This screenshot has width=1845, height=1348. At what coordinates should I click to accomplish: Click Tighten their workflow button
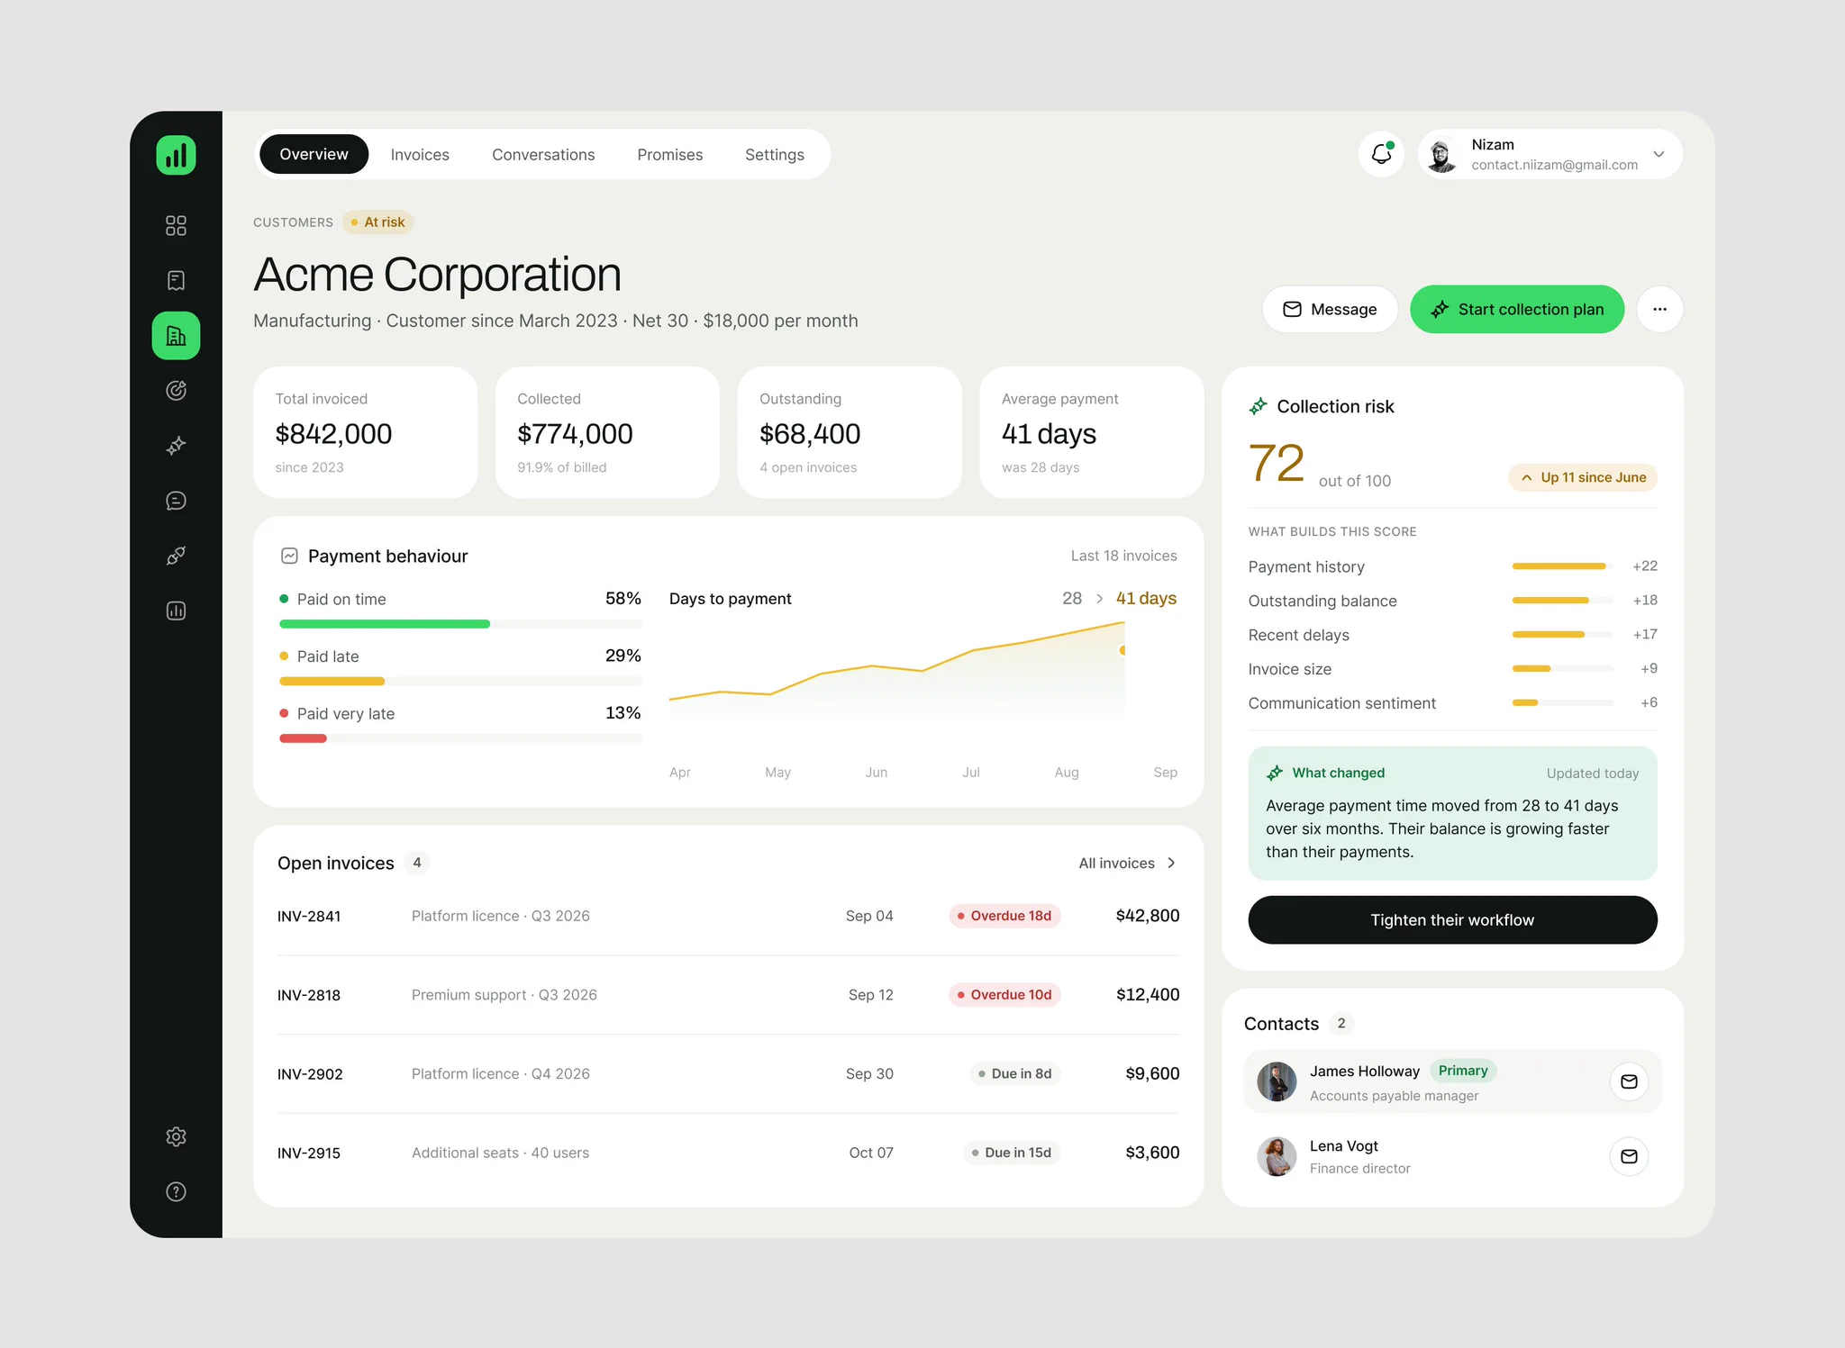click(x=1452, y=919)
